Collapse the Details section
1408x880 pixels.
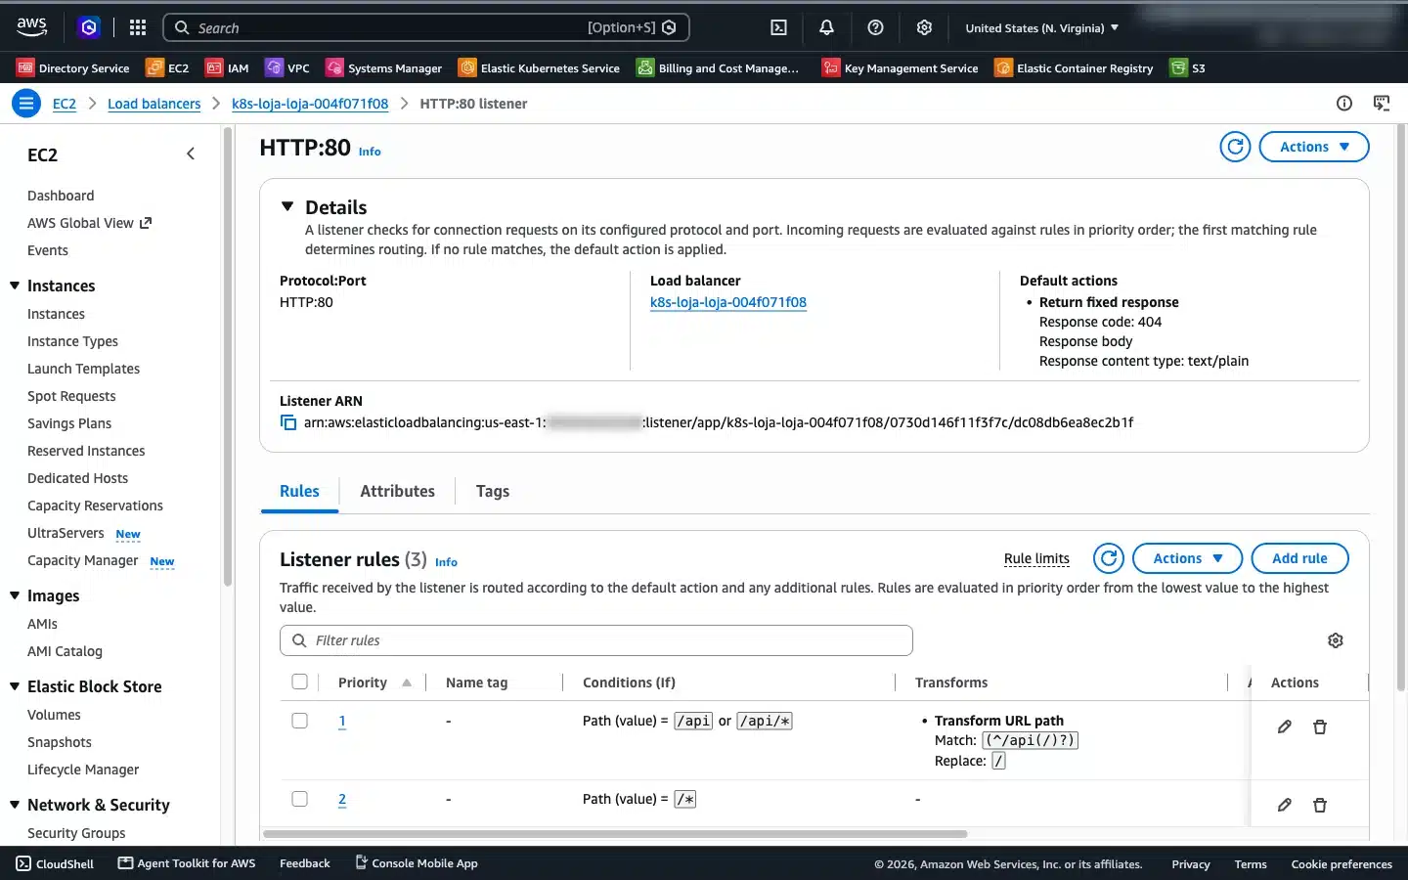(x=287, y=206)
